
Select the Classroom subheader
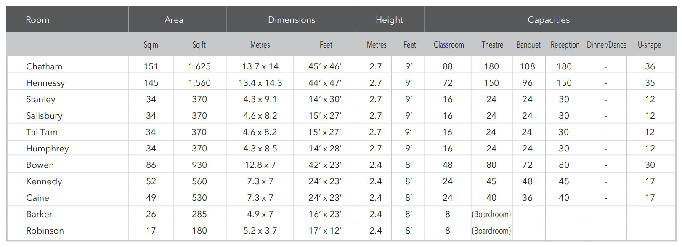448,45
